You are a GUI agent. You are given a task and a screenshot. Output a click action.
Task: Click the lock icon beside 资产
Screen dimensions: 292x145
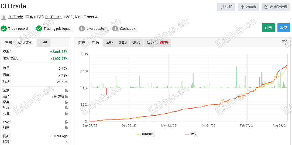pyautogui.click(x=66, y=96)
